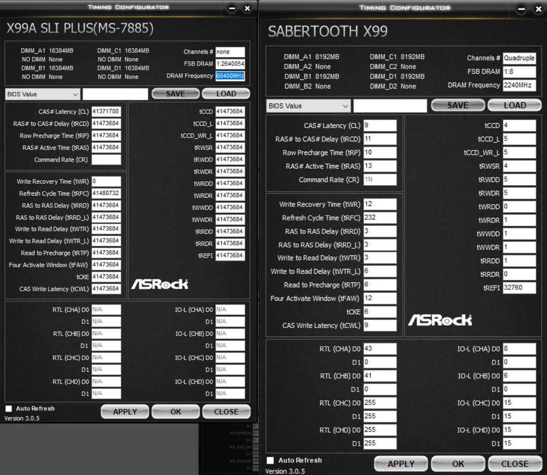Minimize the X99A SLI PLUS Timing Configurator window
Screen dimensions: 547x475
click(232, 8)
